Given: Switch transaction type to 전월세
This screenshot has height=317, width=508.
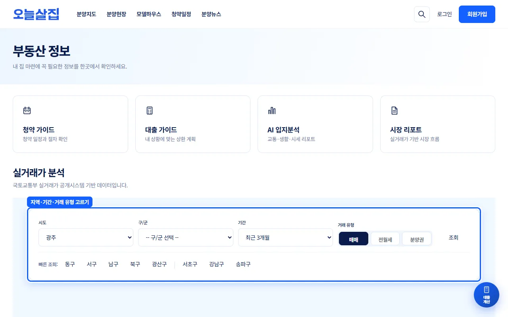Looking at the screenshot, I should (x=385, y=239).
